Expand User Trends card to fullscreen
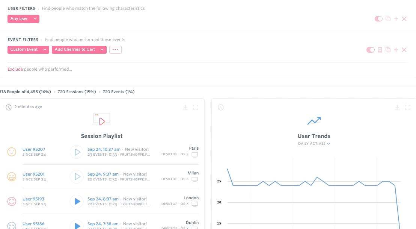This screenshot has width=416, height=229. (x=408, y=108)
